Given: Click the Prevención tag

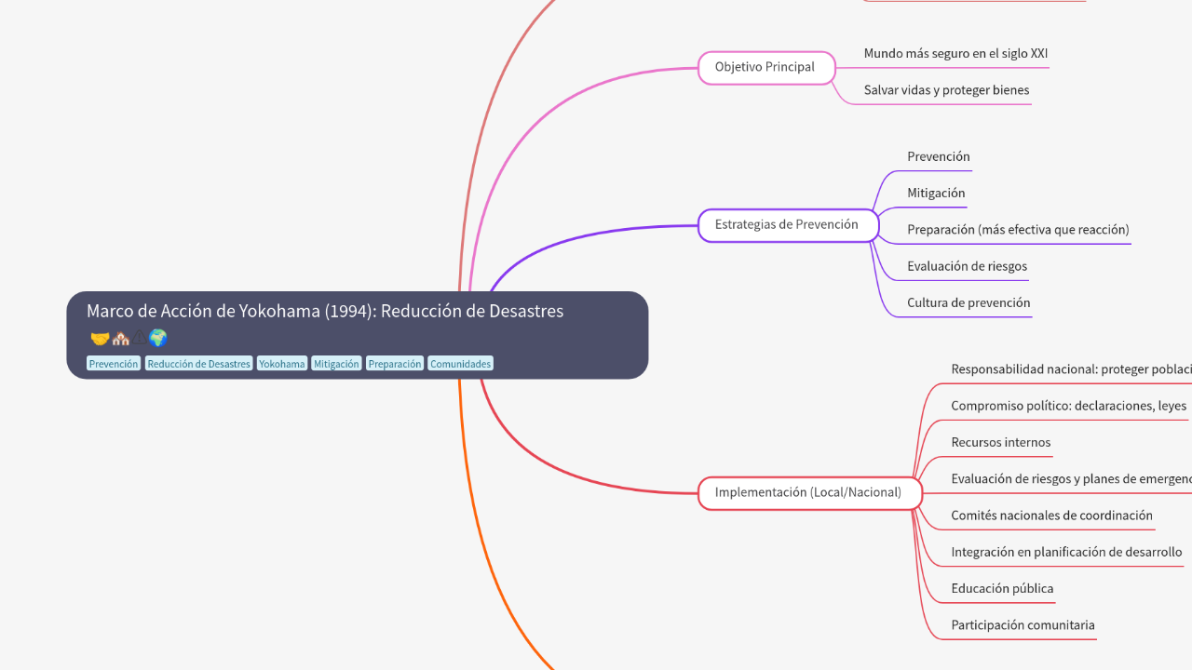Looking at the screenshot, I should [x=114, y=364].
